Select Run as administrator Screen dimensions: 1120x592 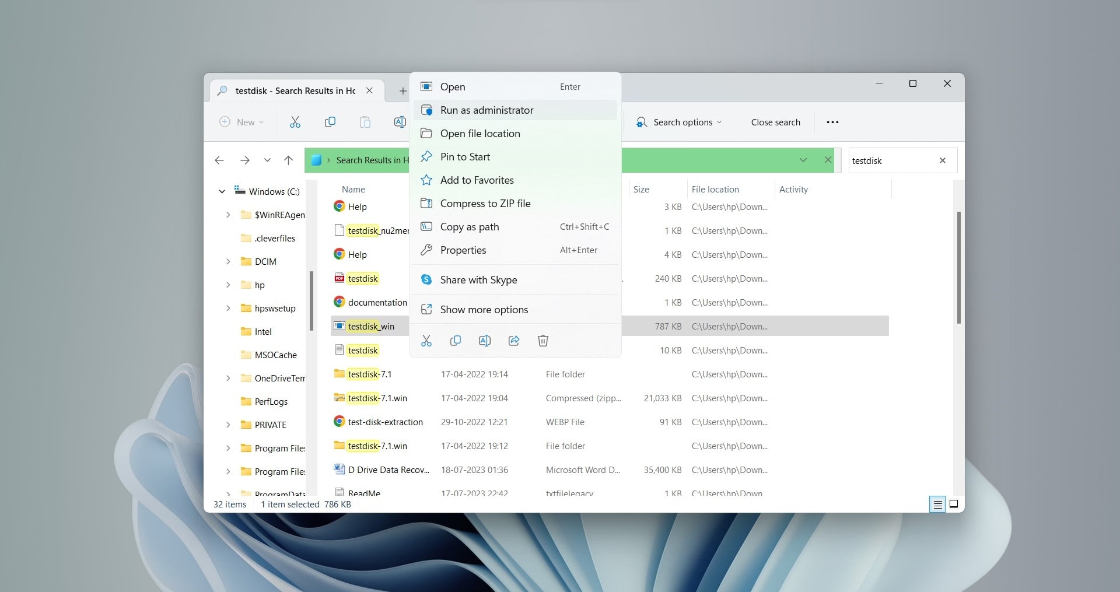click(x=487, y=110)
